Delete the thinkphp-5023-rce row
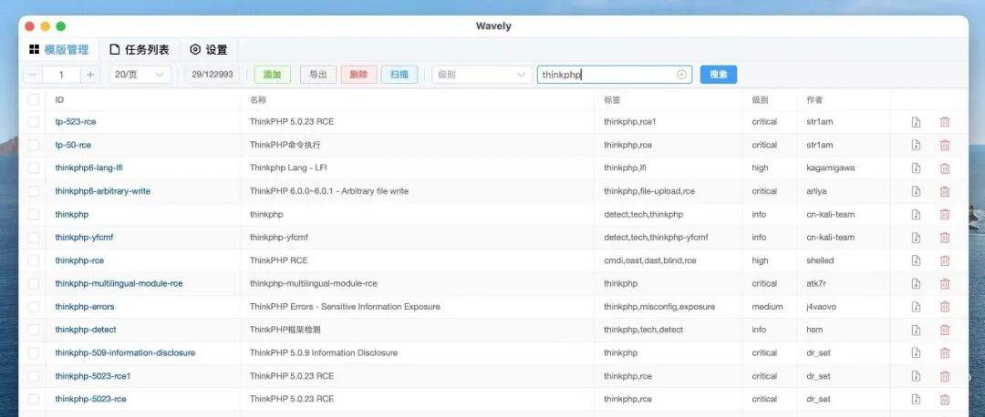Screen dimensions: 985x417 (944, 399)
